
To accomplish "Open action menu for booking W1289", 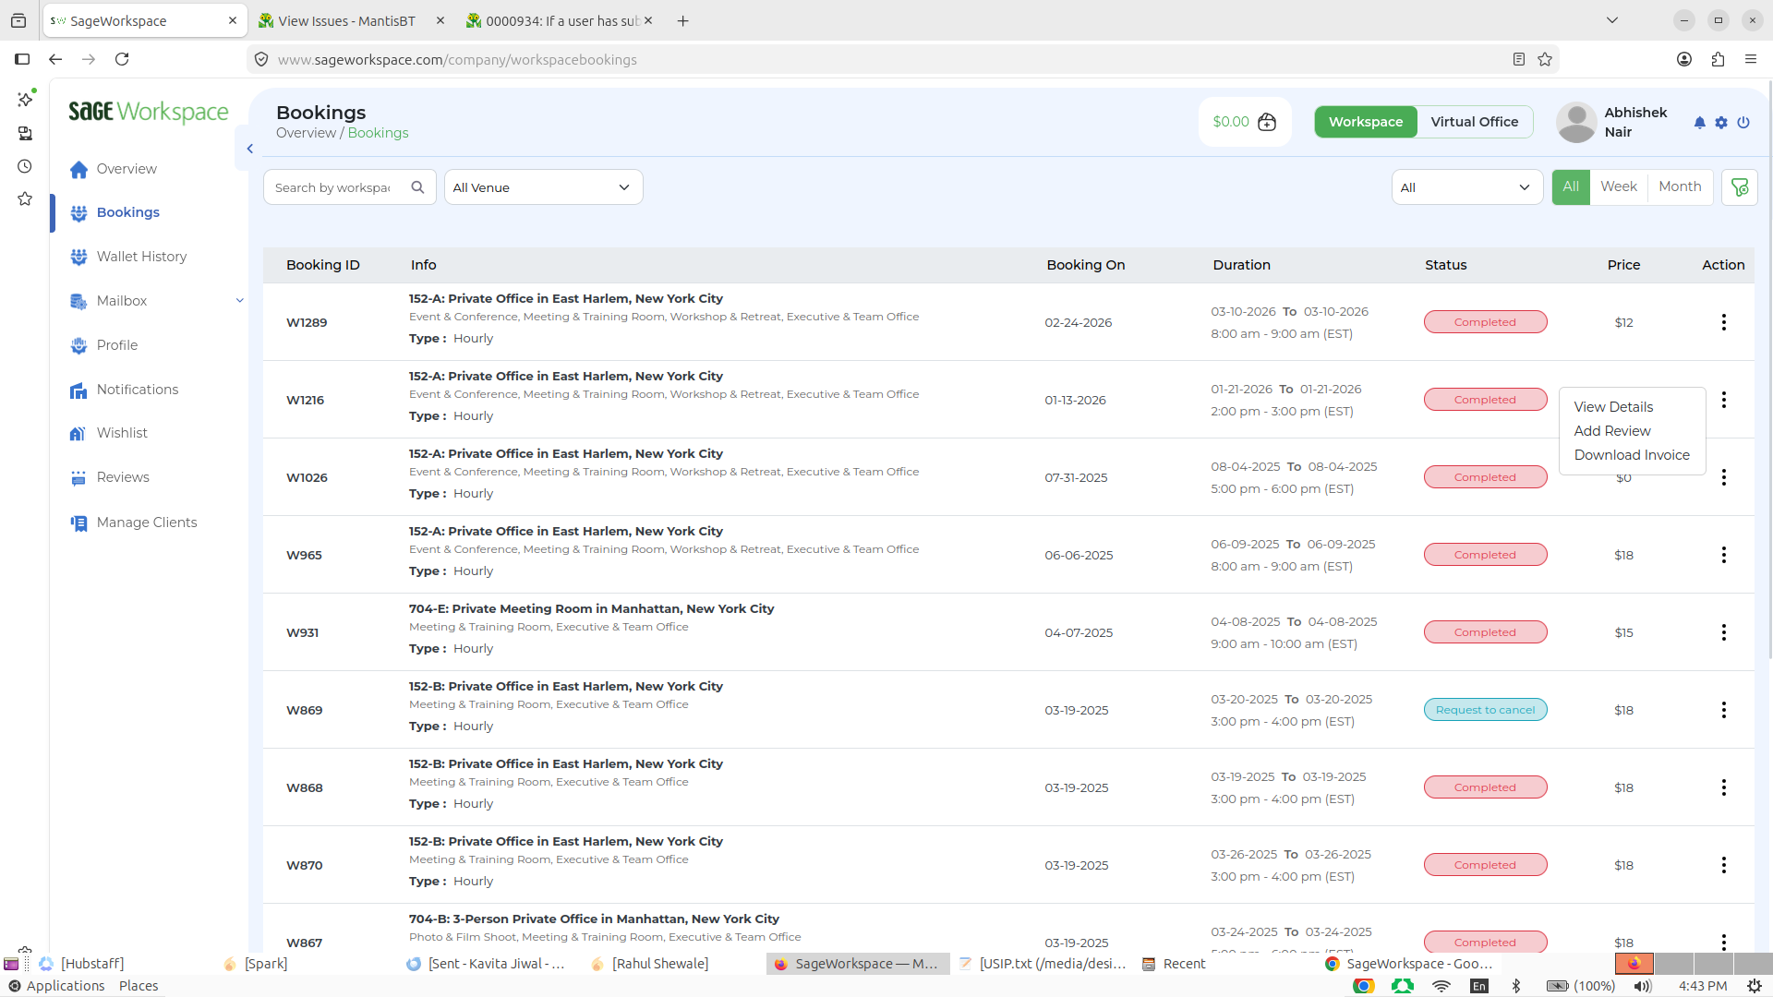I will (x=1723, y=322).
